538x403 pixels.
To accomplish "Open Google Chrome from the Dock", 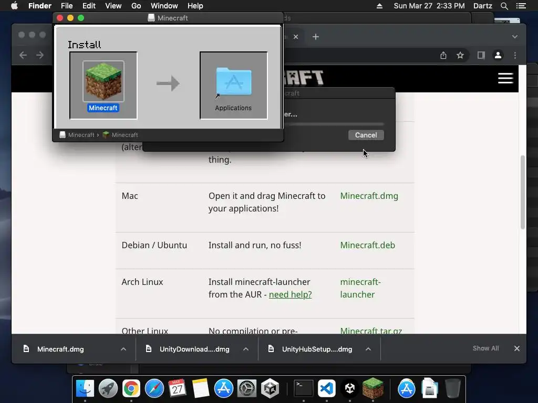I will pos(131,388).
